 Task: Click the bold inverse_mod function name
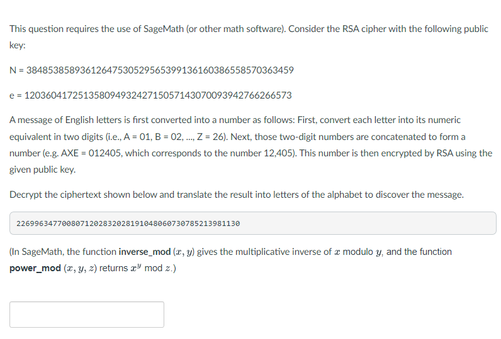[144, 252]
